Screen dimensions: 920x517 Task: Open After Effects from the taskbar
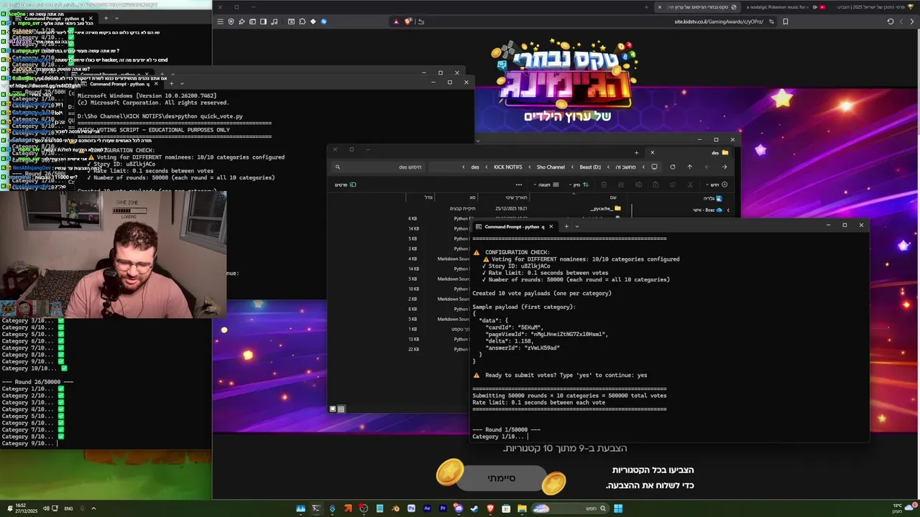tap(427, 508)
